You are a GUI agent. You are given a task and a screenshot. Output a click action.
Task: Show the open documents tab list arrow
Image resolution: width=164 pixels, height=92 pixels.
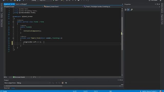[122, 4]
